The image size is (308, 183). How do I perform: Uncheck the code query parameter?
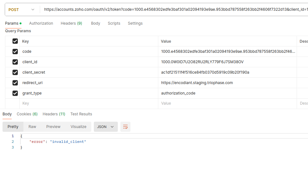tap(15, 51)
